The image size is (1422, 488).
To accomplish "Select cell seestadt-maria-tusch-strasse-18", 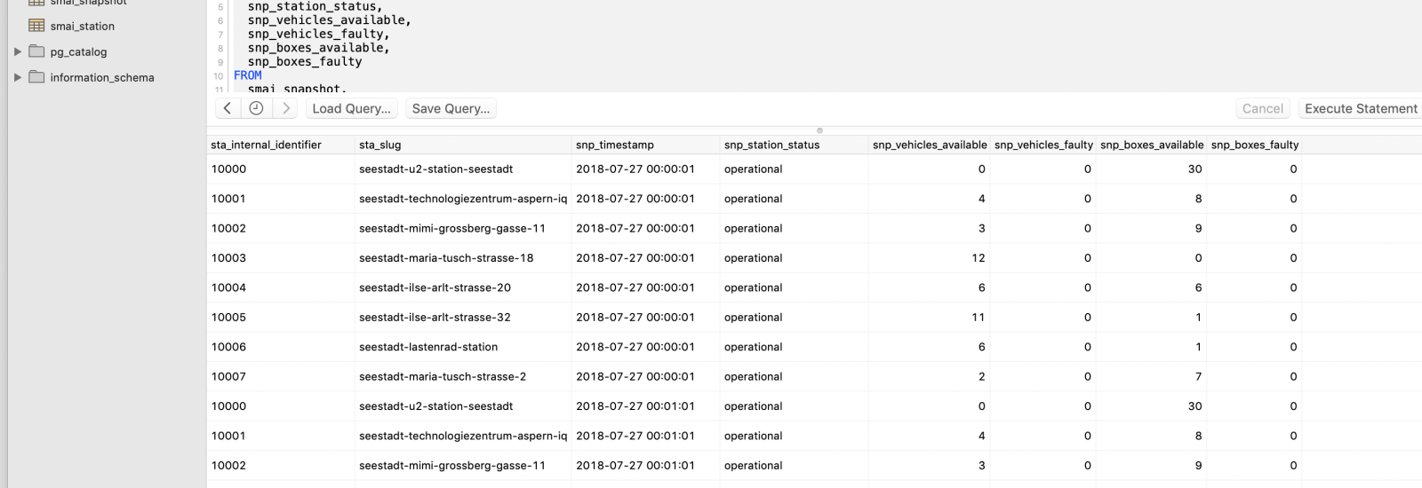I will click(x=446, y=258).
